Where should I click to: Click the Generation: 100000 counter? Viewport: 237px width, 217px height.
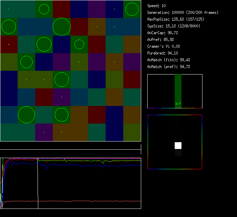coord(183,13)
